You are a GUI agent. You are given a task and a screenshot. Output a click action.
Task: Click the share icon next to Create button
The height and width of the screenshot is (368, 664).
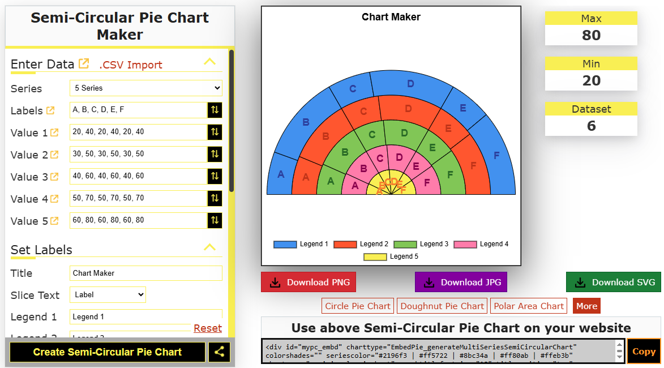[219, 352]
